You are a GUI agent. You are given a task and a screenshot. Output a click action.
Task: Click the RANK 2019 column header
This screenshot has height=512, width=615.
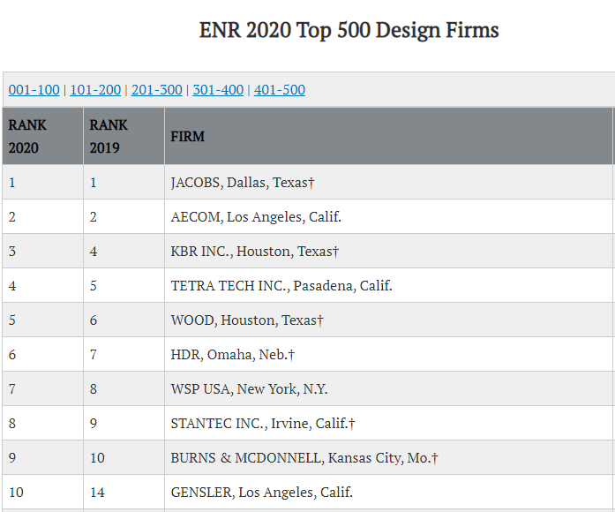(124, 136)
